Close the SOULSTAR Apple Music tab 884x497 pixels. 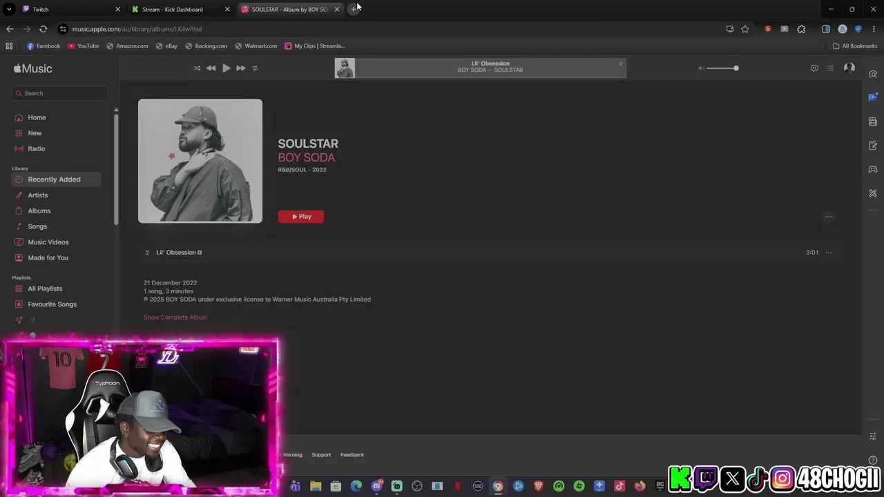point(337,10)
